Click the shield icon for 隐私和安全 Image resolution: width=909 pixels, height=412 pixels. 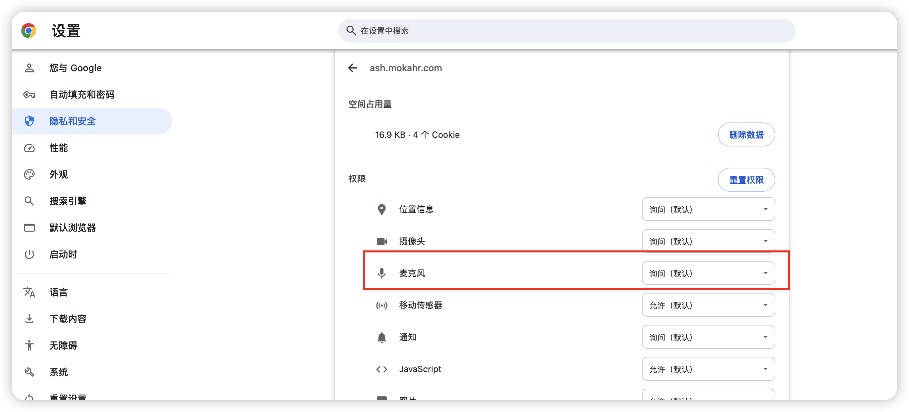tap(29, 121)
